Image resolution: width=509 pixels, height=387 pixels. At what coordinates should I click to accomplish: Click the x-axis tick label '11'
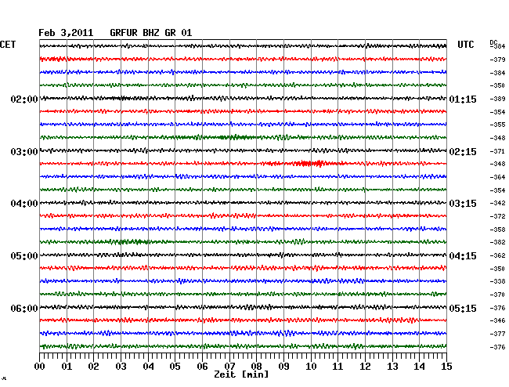coord(338,367)
